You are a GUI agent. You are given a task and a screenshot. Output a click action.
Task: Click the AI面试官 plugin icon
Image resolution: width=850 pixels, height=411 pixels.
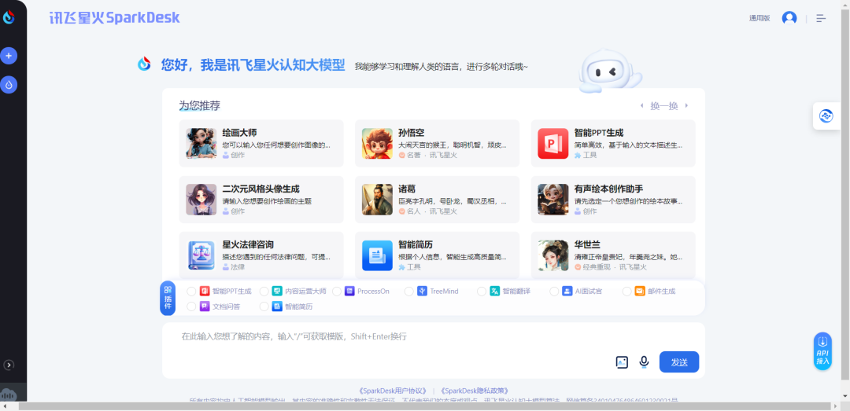pyautogui.click(x=567, y=292)
